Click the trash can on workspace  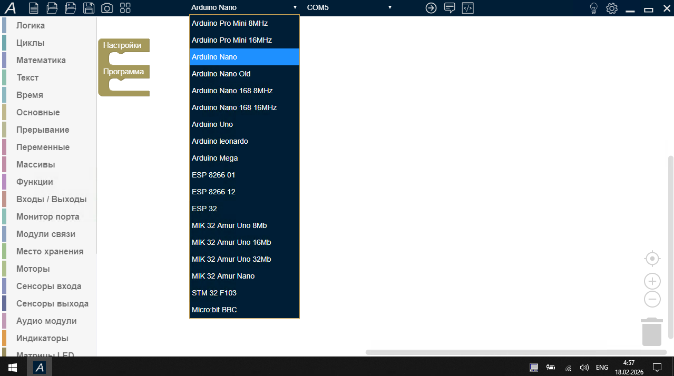pos(652,332)
